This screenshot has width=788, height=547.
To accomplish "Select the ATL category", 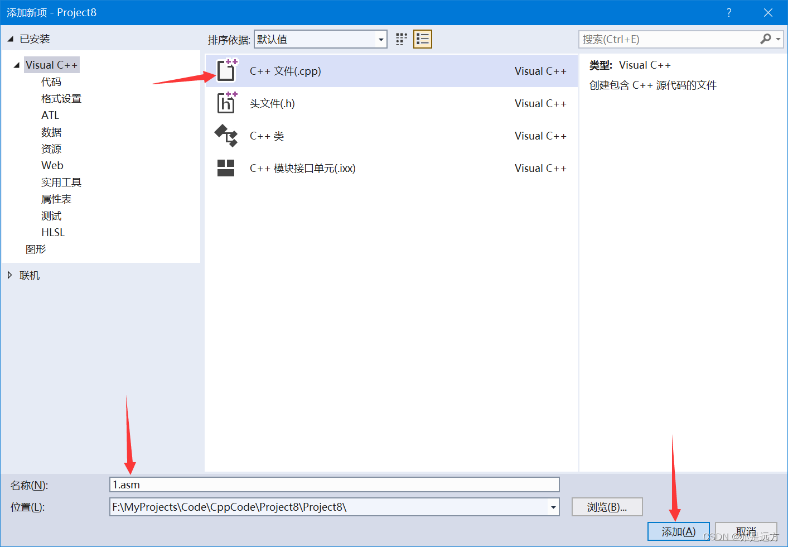I will tap(50, 116).
